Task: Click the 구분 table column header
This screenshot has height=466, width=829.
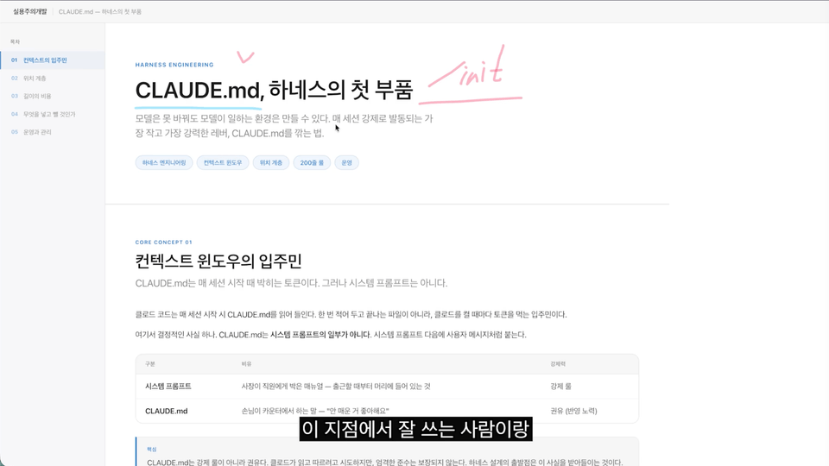Action: pyautogui.click(x=150, y=364)
